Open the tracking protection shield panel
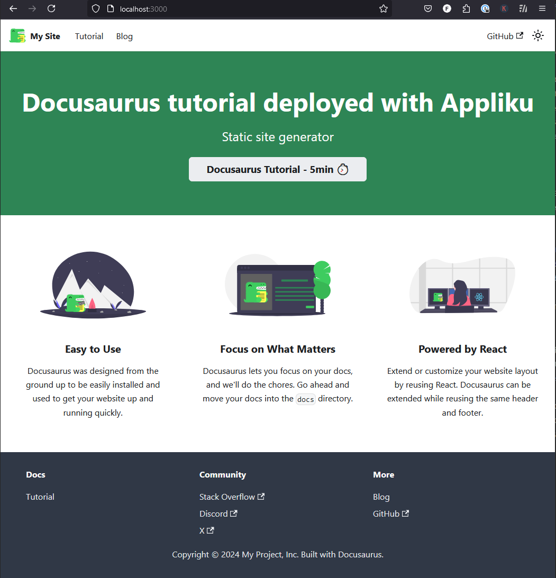556x578 pixels. [95, 8]
